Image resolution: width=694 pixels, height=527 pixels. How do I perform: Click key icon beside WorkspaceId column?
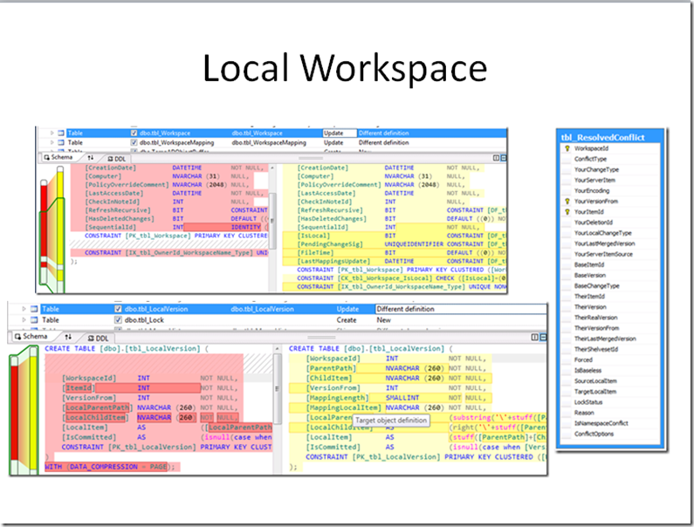click(567, 148)
